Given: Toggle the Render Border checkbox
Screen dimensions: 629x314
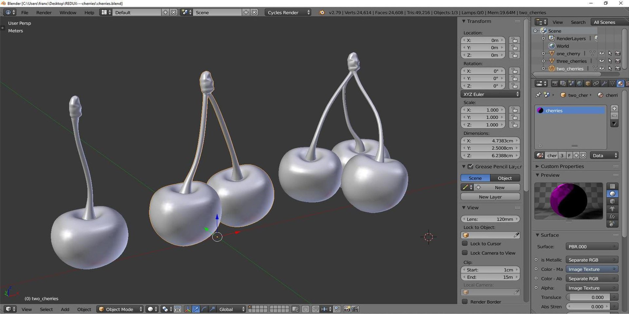Looking at the screenshot, I should click(465, 301).
